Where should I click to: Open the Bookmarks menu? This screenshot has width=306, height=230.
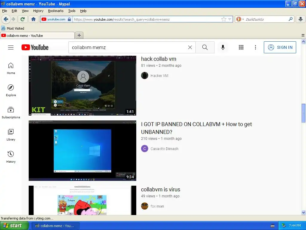pos(56,11)
